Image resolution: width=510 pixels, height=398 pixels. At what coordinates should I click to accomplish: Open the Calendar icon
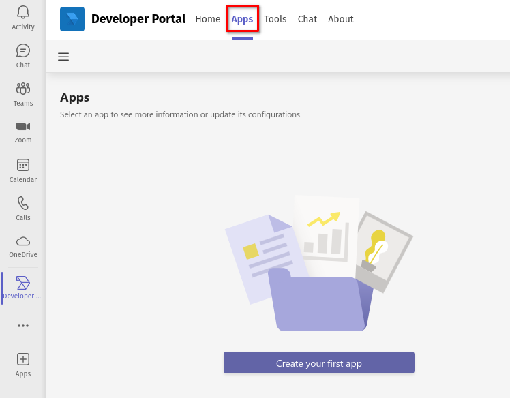pos(23,166)
